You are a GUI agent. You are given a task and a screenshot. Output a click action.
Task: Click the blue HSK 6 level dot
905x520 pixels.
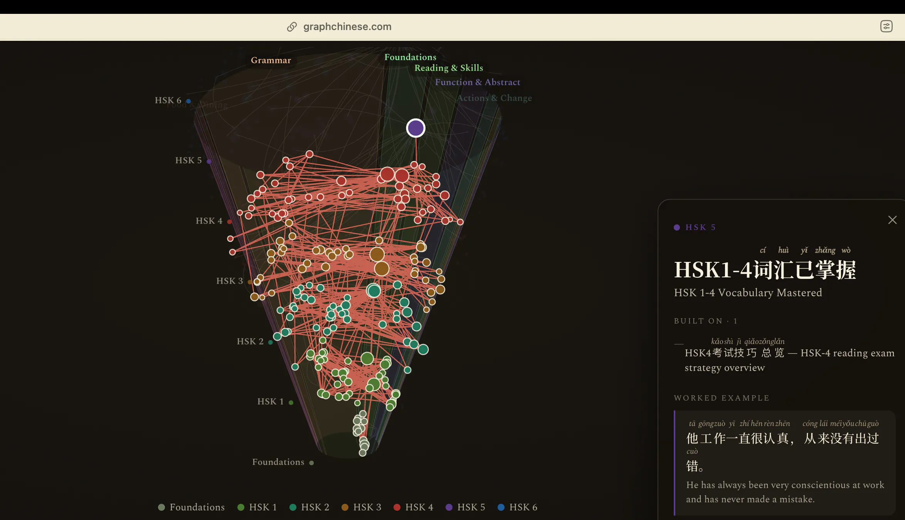[x=188, y=101]
